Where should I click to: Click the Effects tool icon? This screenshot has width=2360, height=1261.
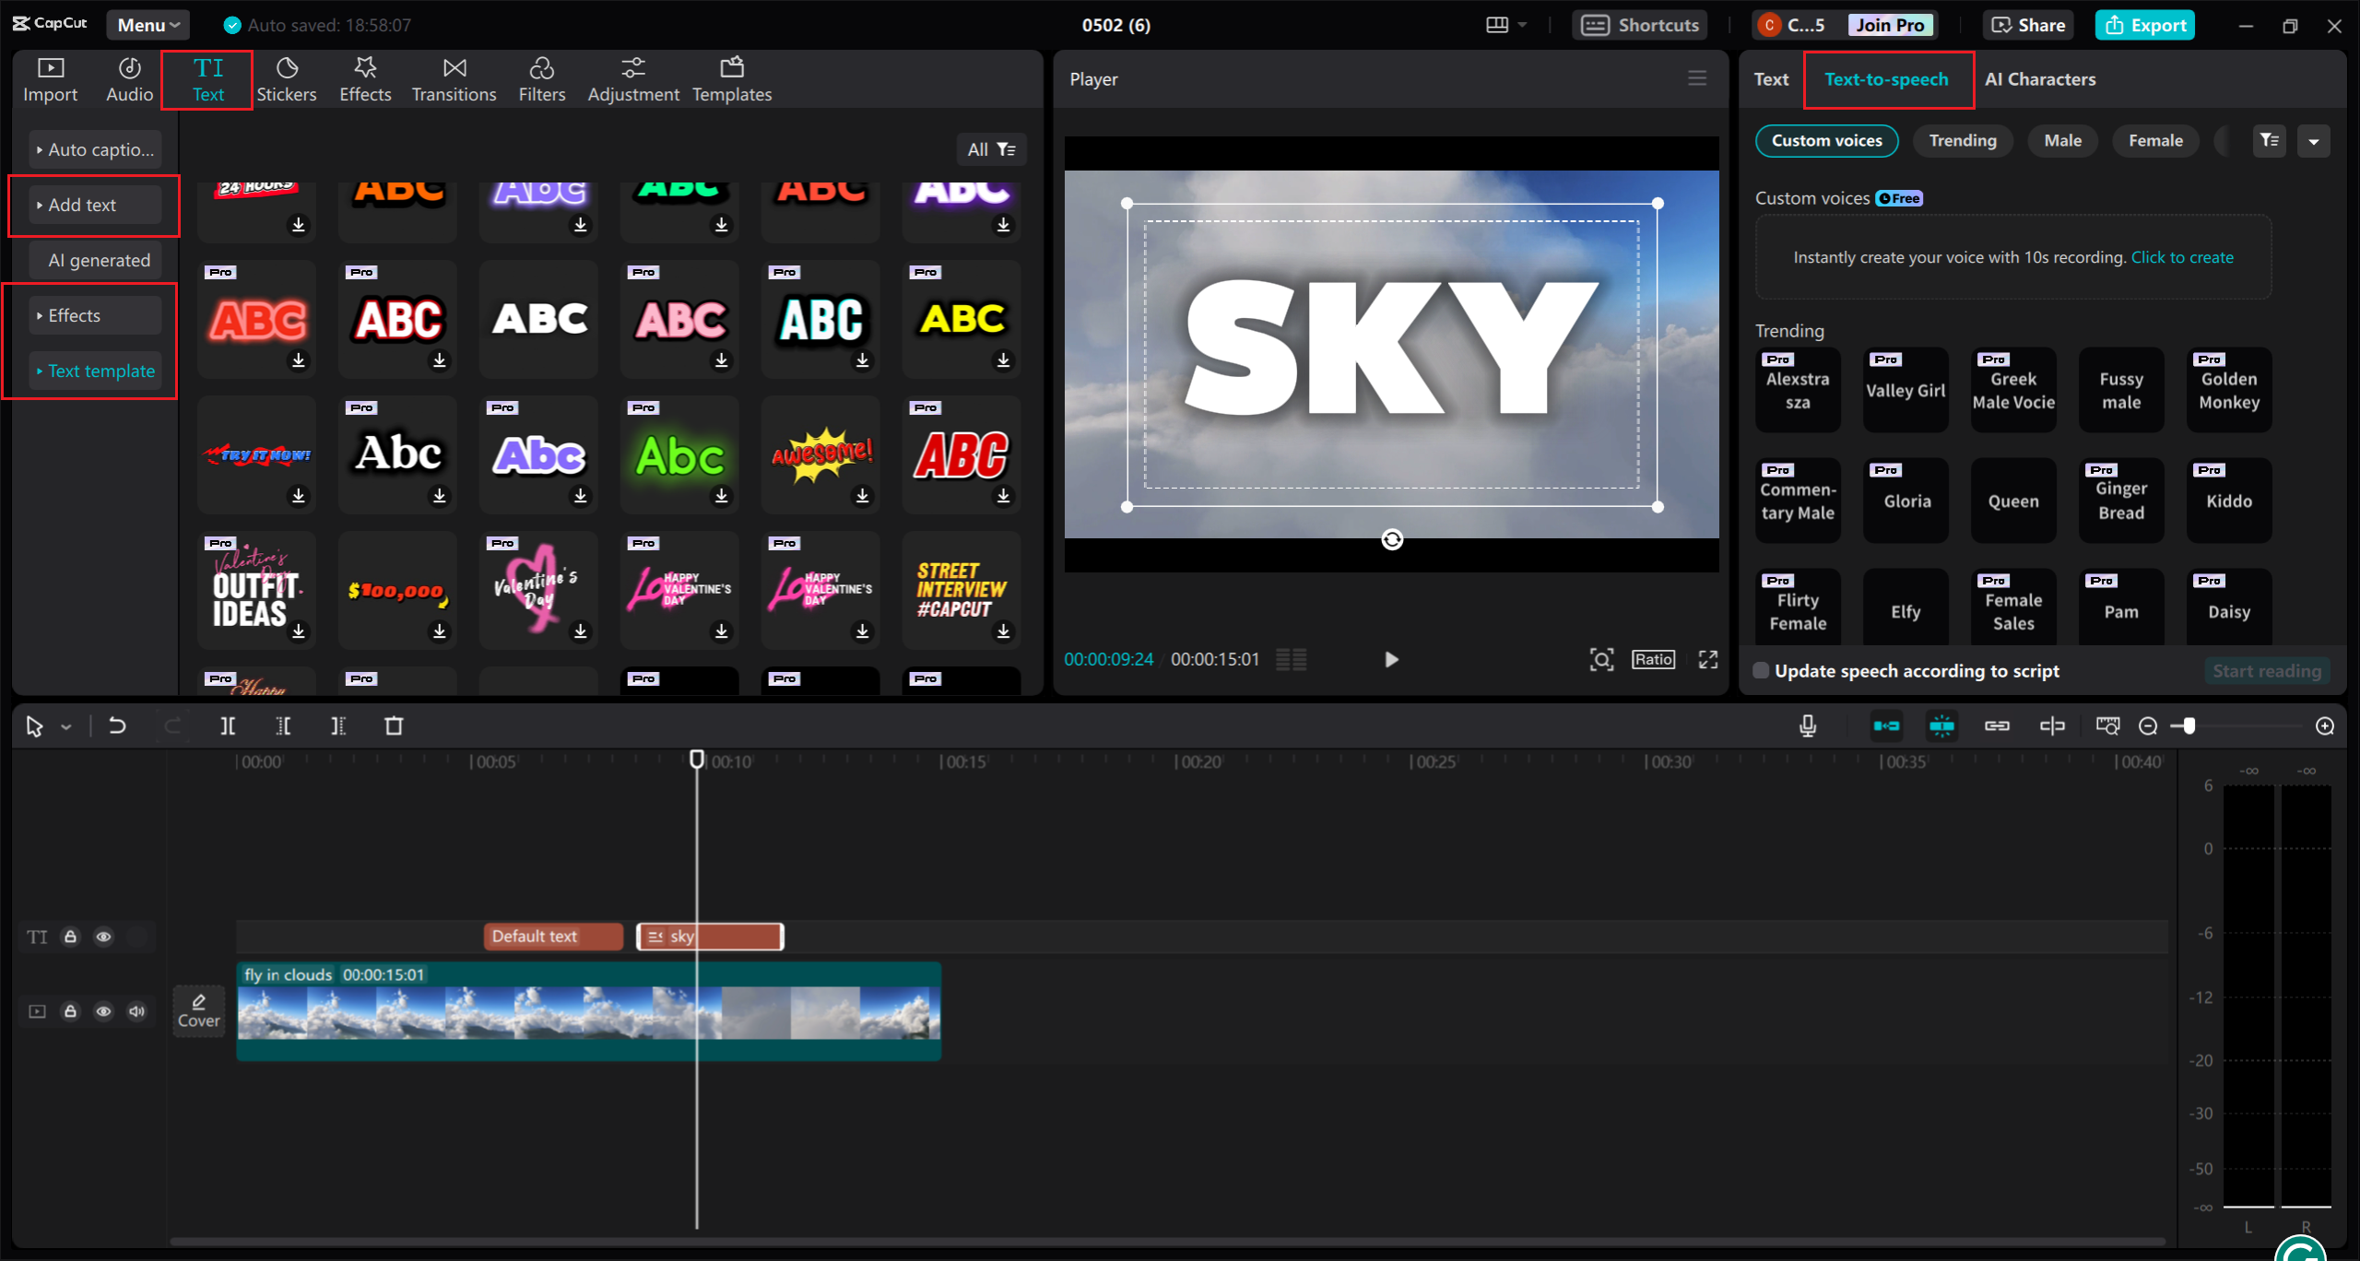point(363,78)
